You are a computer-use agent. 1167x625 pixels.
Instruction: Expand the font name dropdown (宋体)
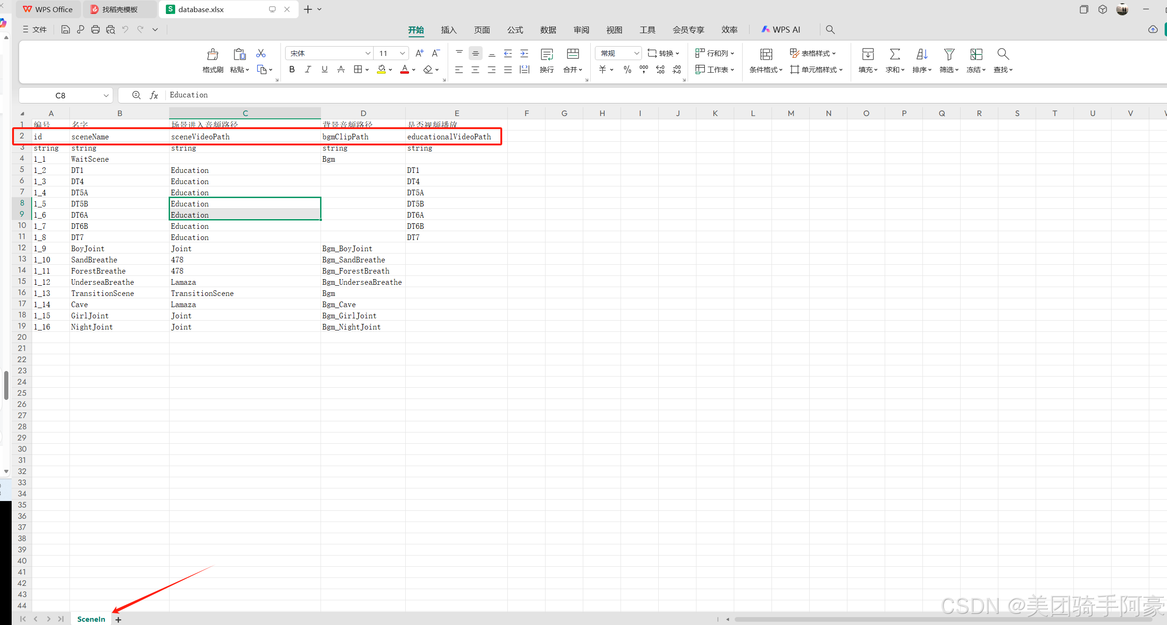(x=368, y=54)
